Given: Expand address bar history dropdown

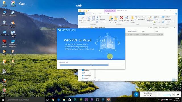Looking at the screenshot, I should coord(148,28).
